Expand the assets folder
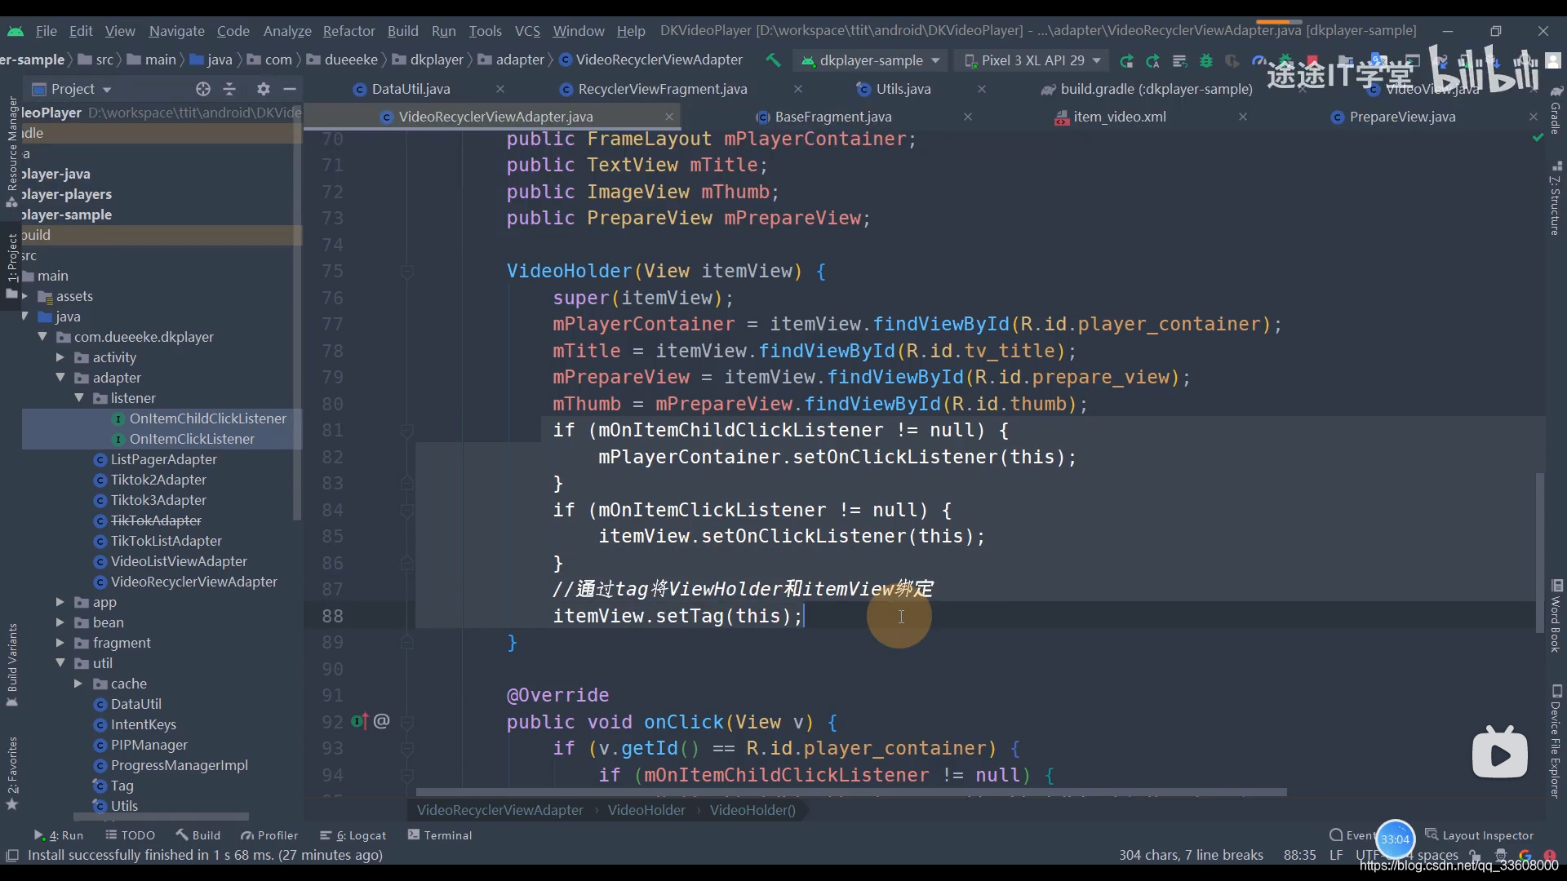Image resolution: width=1567 pixels, height=881 pixels. pos(24,296)
